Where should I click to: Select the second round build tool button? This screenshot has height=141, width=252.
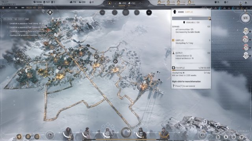115,13
